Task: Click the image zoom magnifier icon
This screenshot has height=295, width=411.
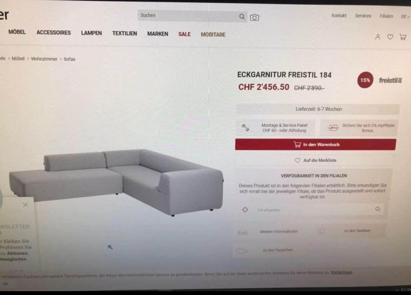Action: pos(110,247)
